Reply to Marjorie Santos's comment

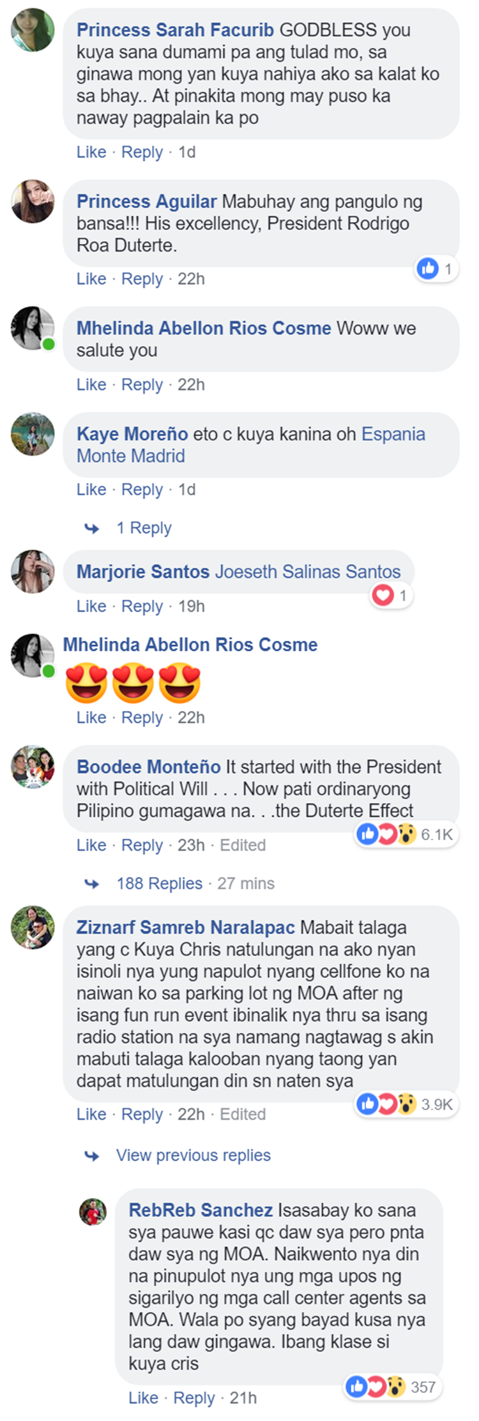pos(142,606)
